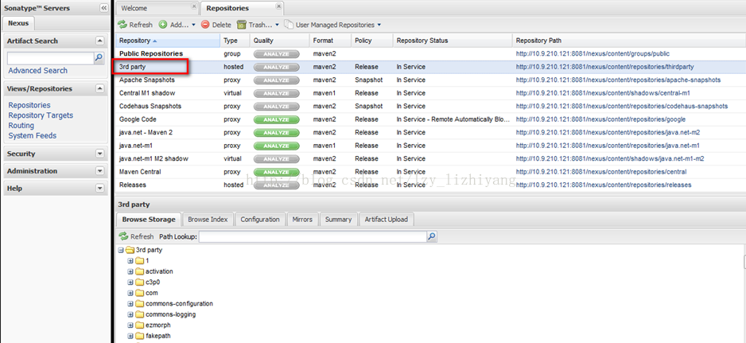Viewport: 746px width, 343px height.
Task: Click ANALYZE for java.net - Maven 2
Action: (x=277, y=132)
